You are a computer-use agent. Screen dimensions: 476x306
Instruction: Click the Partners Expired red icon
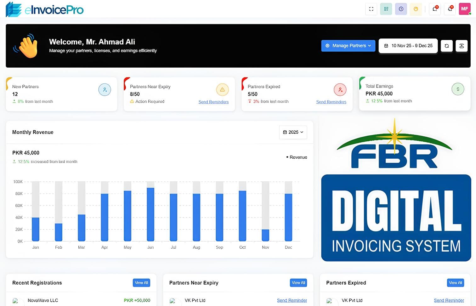pyautogui.click(x=340, y=90)
